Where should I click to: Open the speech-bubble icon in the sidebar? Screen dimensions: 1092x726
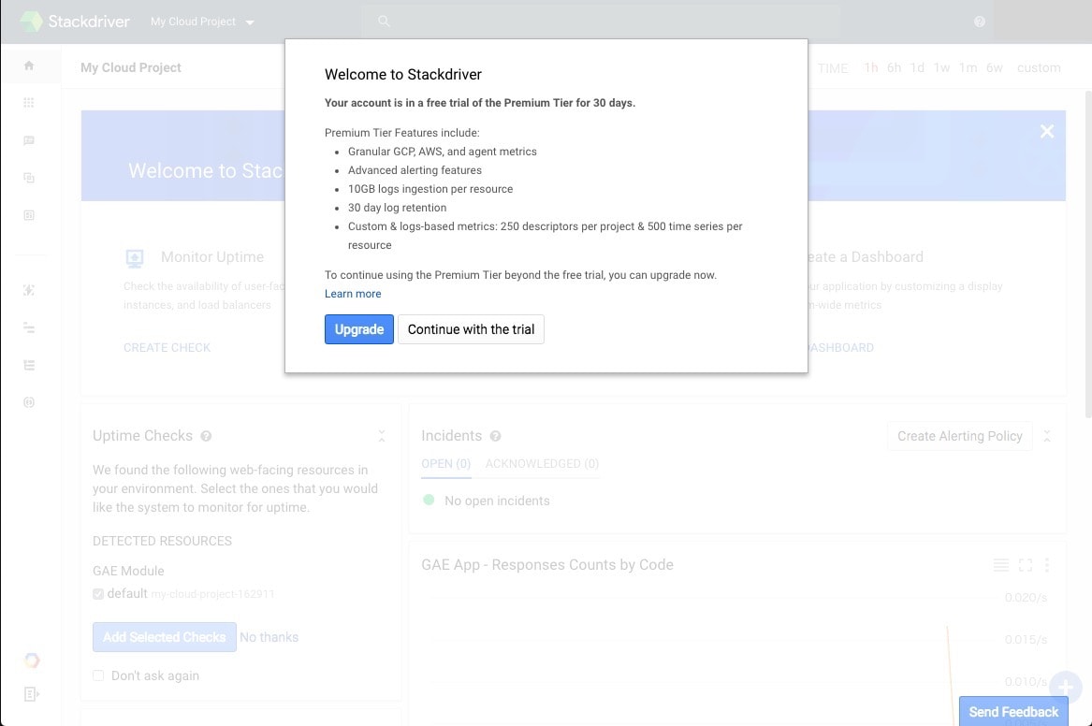(29, 140)
